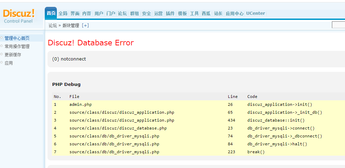Select the 安全 tab
Screen dimensions: 345x168
pyautogui.click(x=147, y=13)
